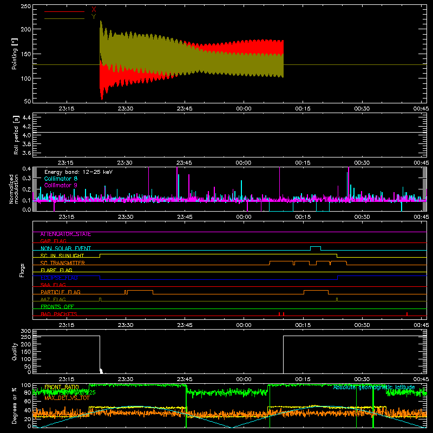This screenshot has width=433, height=433.
Task: Select the 'X' legend label
Action: coord(94,10)
